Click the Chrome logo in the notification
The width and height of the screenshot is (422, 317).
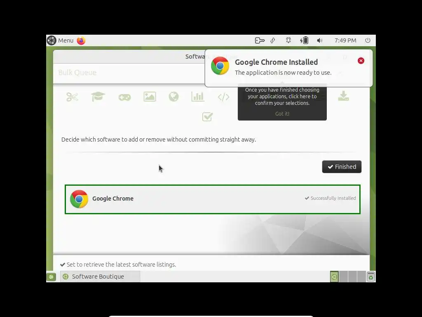tap(220, 66)
